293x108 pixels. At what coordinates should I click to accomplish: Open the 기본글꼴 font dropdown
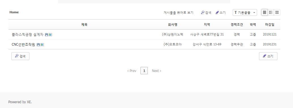245,12
